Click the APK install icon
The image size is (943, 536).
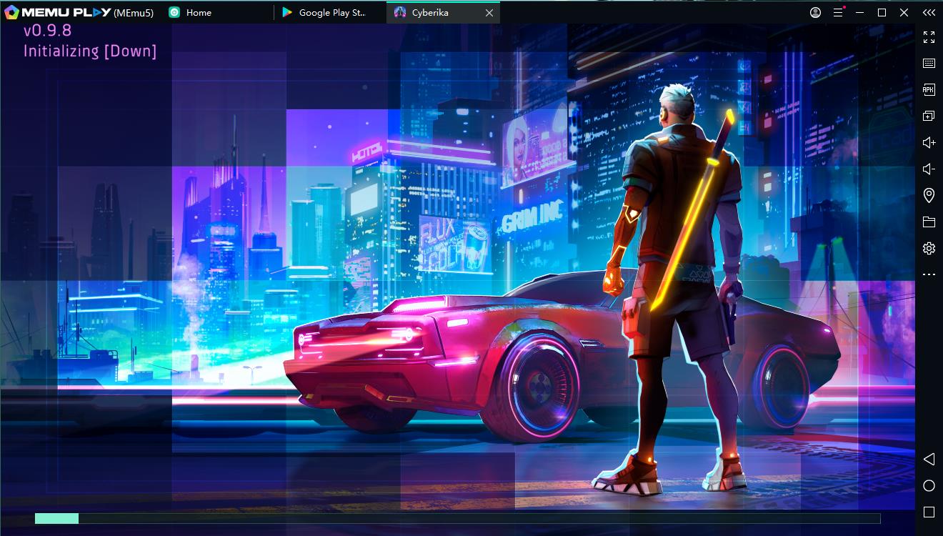pyautogui.click(x=929, y=90)
